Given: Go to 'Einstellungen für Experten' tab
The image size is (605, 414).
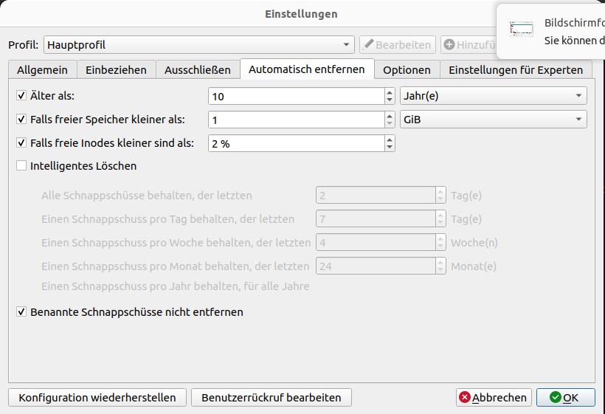Looking at the screenshot, I should tap(516, 70).
